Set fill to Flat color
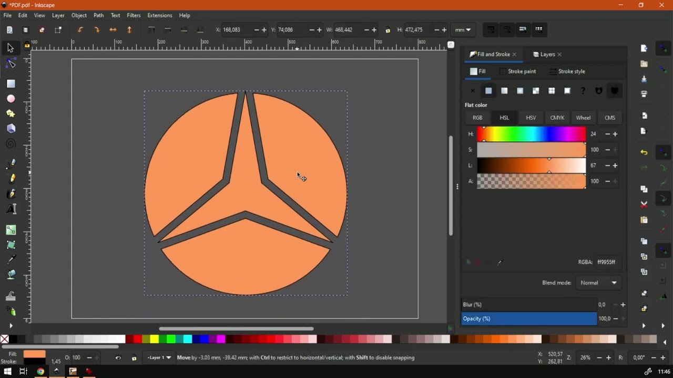Viewport: 673px width, 378px height. click(488, 91)
